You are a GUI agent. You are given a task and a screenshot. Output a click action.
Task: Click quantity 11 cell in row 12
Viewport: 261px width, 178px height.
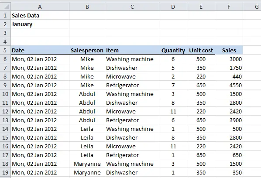173,111
